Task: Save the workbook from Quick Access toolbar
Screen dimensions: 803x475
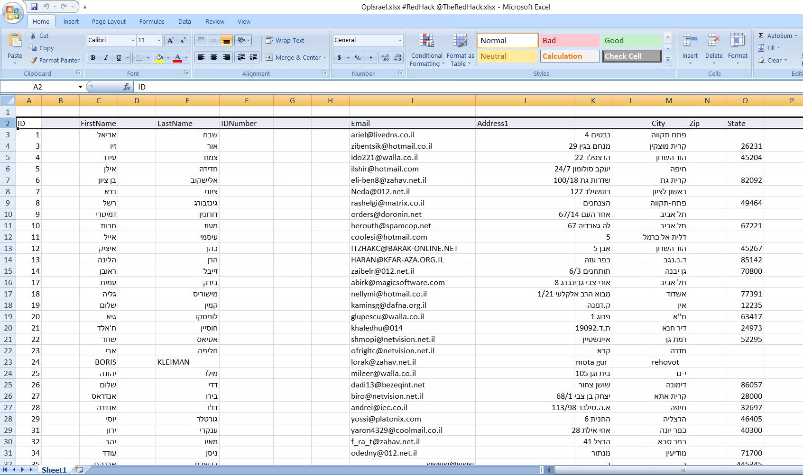Action: click(x=34, y=7)
